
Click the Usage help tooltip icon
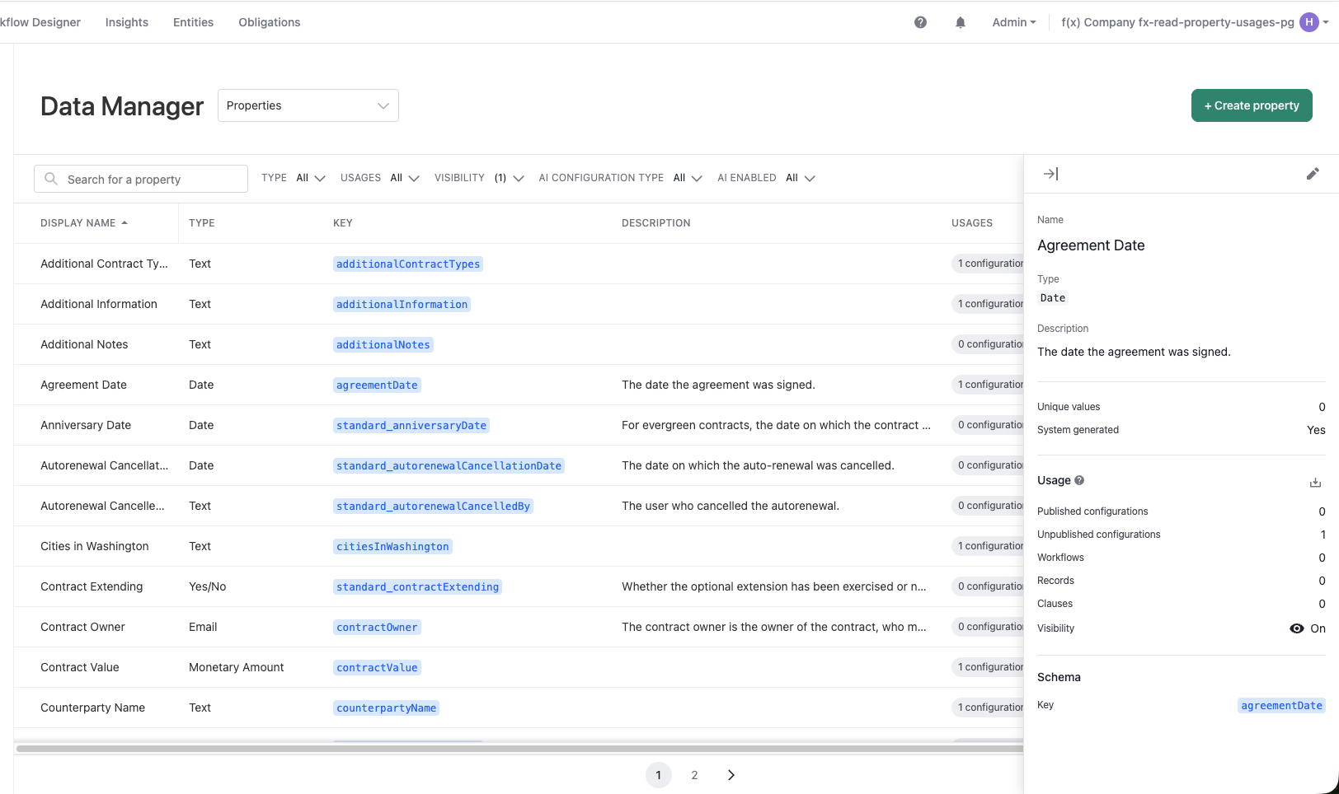1079,480
